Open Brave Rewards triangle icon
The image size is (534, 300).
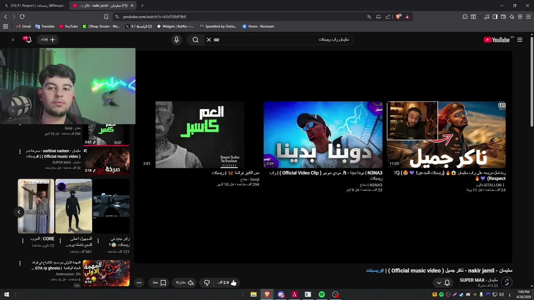[407, 17]
